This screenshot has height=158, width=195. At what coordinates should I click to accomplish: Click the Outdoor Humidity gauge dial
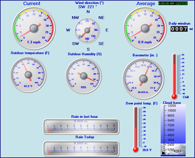pos(83,76)
